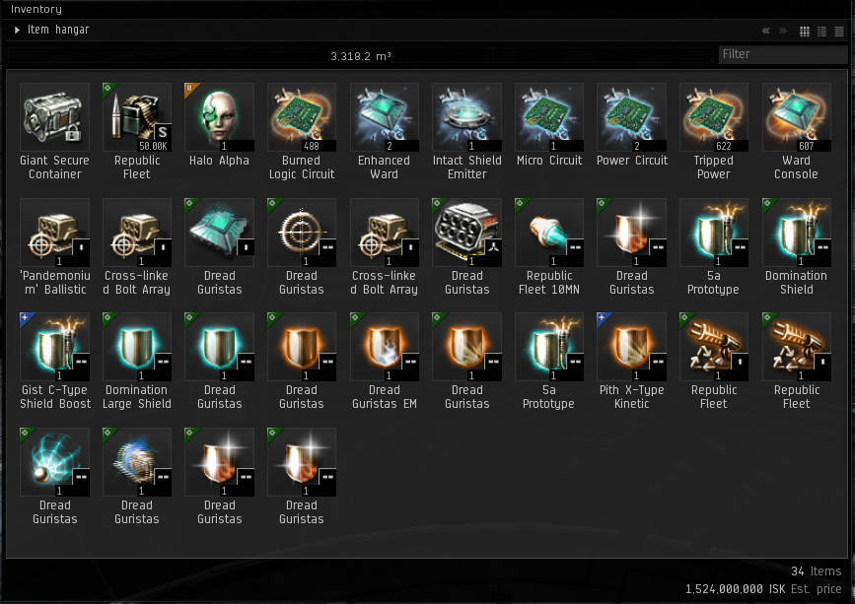Select the Intact Shield Emitter item
Viewport: 855px width, 604px height.
coord(466,117)
